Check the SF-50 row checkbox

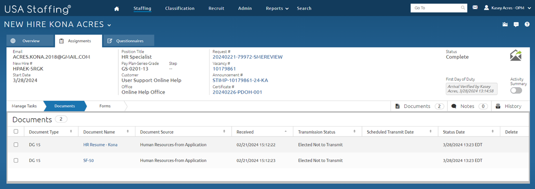tap(16, 160)
